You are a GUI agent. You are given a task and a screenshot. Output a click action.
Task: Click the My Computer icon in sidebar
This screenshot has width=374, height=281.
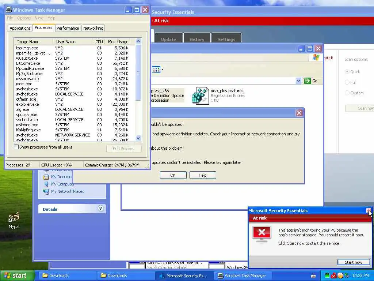[46, 184]
